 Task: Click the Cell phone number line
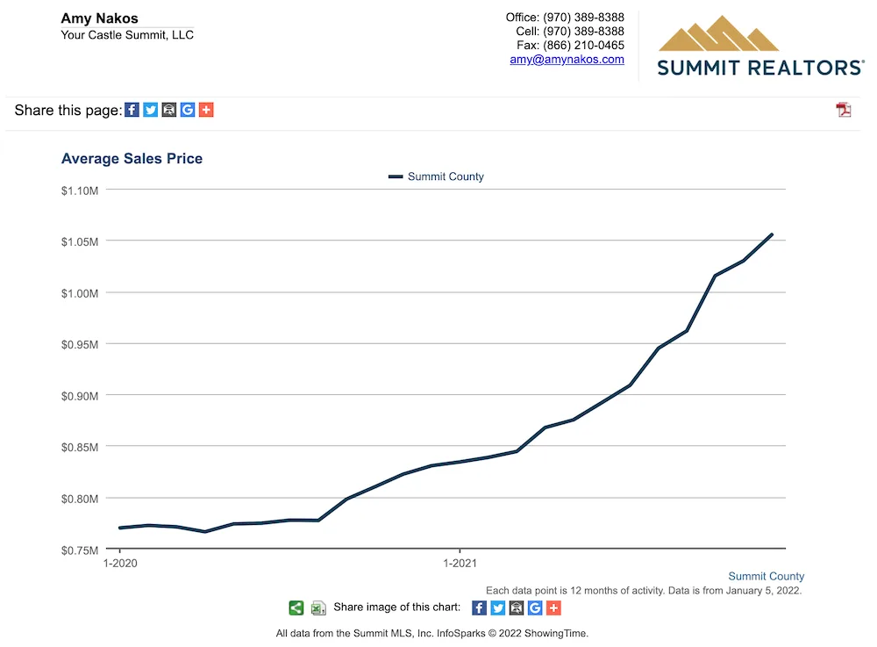coord(570,32)
